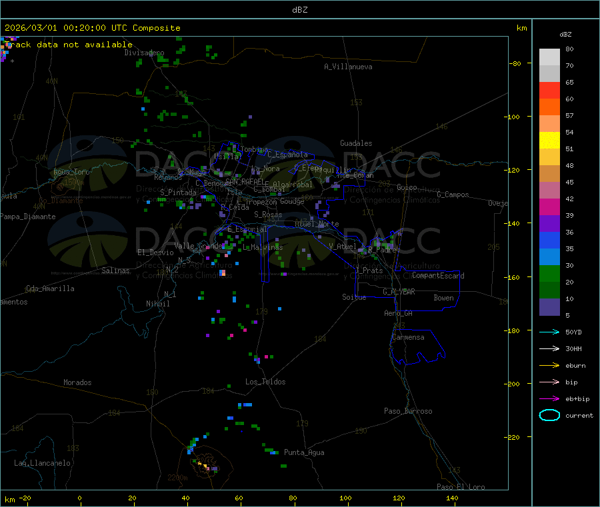Click the 'Agua_Toro' place label
The width and height of the screenshot is (600, 507).
click(x=71, y=172)
